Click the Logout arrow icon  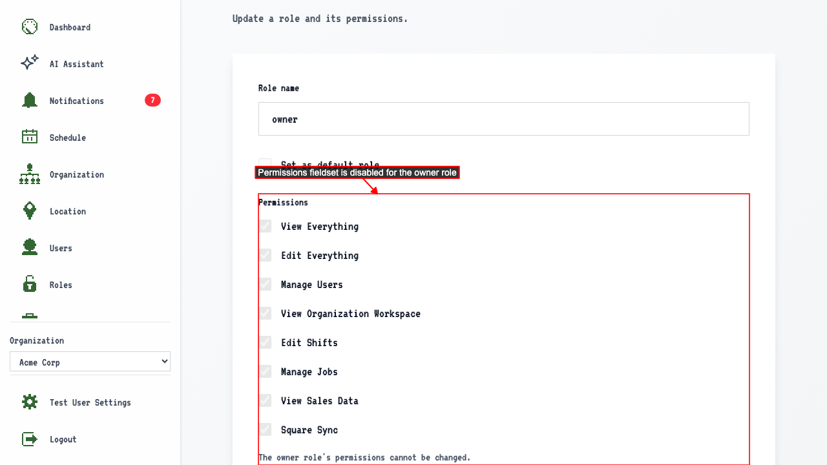(30, 439)
